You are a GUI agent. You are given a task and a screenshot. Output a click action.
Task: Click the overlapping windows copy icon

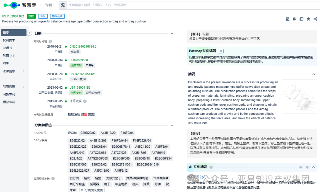point(301,19)
